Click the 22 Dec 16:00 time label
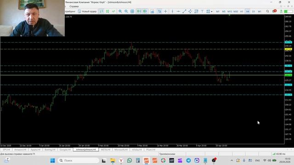The image size is (294, 165). click(x=26, y=146)
